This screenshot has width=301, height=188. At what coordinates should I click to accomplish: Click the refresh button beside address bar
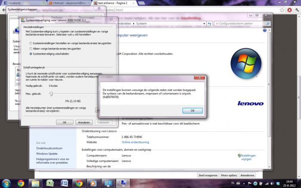pos(209,24)
